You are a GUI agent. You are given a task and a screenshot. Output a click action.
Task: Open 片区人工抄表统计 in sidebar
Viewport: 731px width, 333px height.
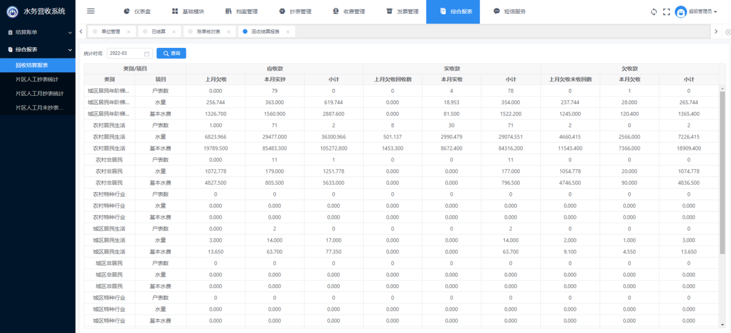pos(37,79)
